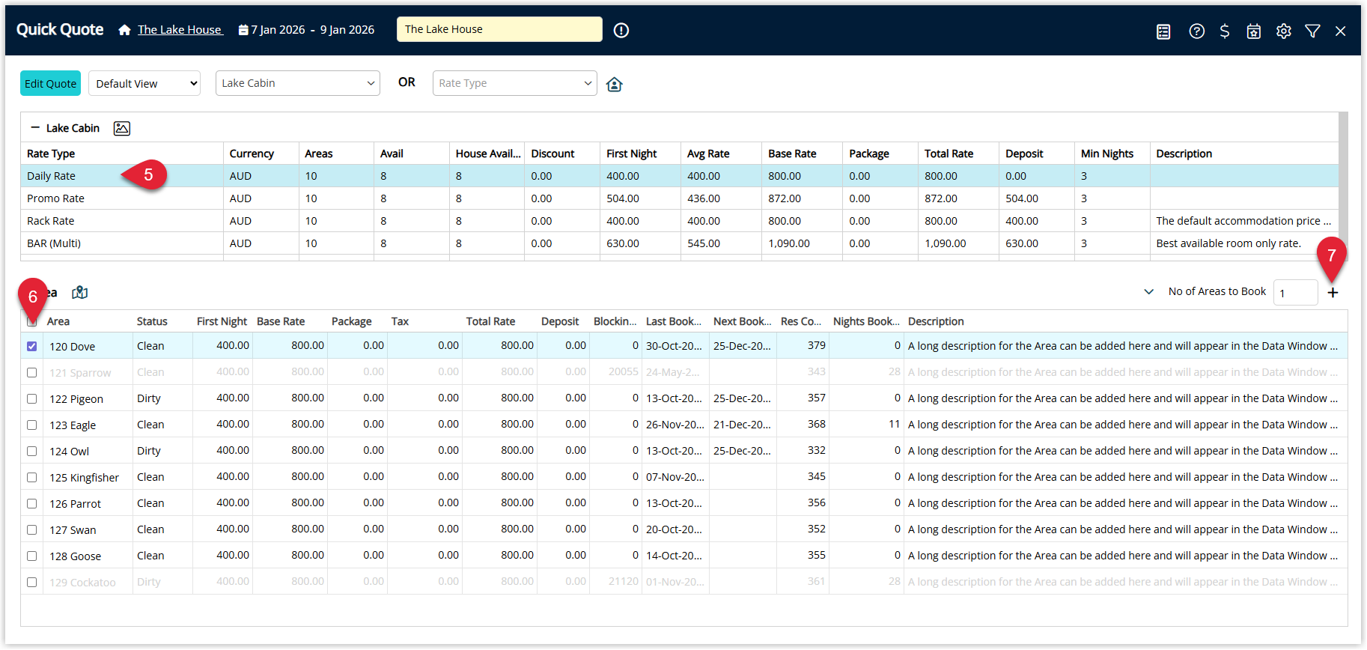Click the No of Areas to Book field

coord(1295,293)
